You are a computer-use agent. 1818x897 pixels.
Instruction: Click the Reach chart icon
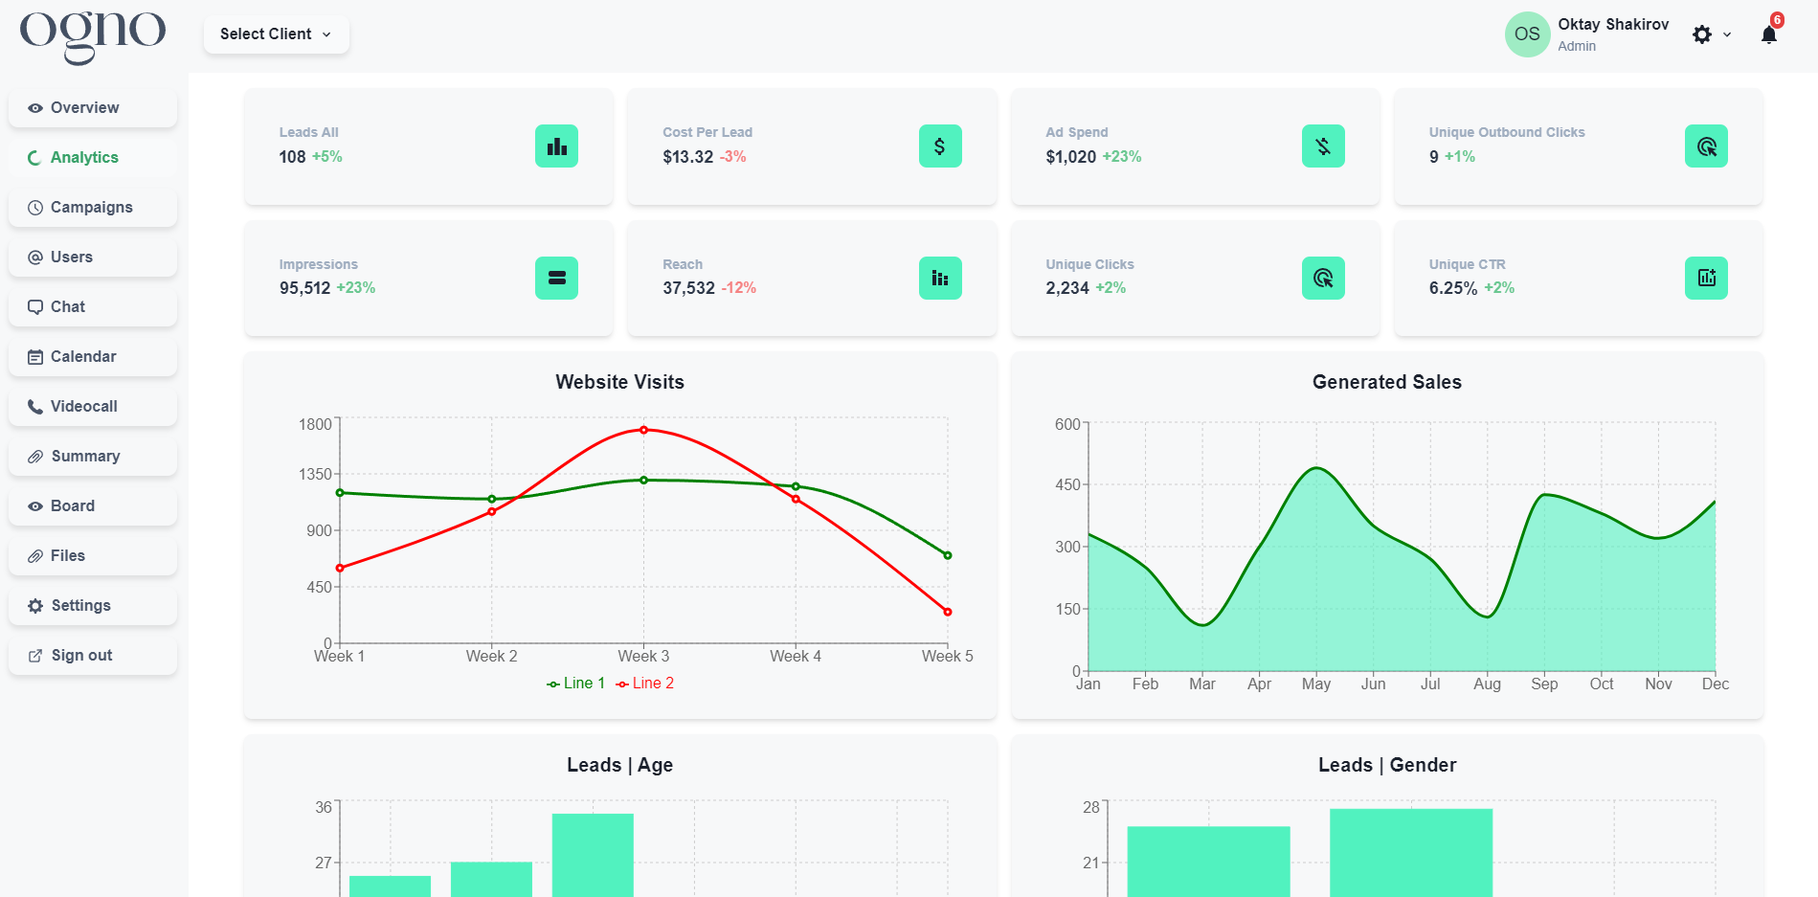click(x=939, y=279)
